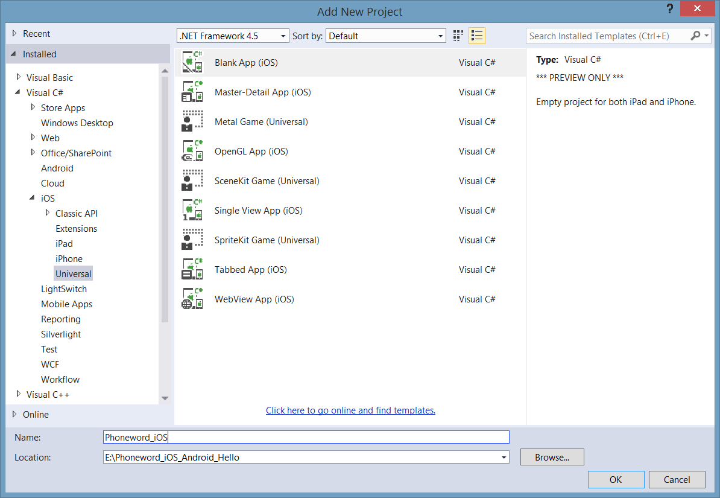This screenshot has width=720, height=498.
Task: Click the search magnifier icon
Action: point(695,36)
